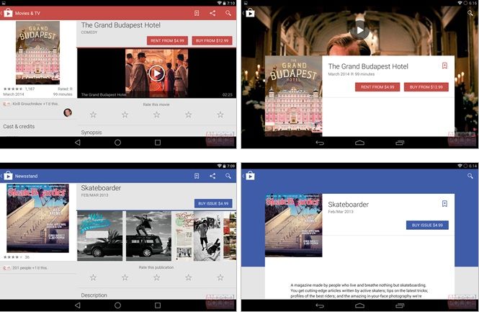The height and width of the screenshot is (312, 479).
Task: Tap the share icon in Newsstand toolbar
Action: click(212, 176)
